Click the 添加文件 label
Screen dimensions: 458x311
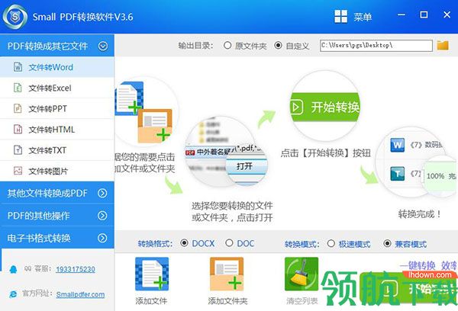coord(151,301)
